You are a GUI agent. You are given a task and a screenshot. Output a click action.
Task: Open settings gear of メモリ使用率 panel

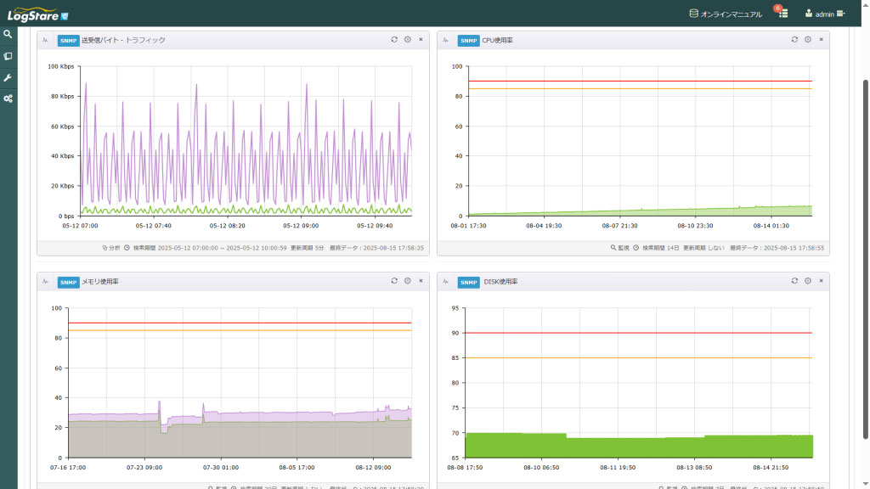407,281
